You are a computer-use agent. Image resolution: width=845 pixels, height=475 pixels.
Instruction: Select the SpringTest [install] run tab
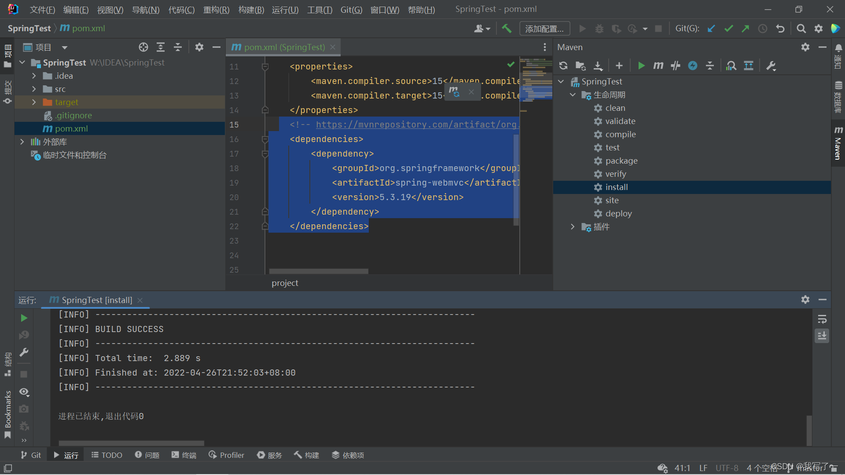[x=96, y=300]
